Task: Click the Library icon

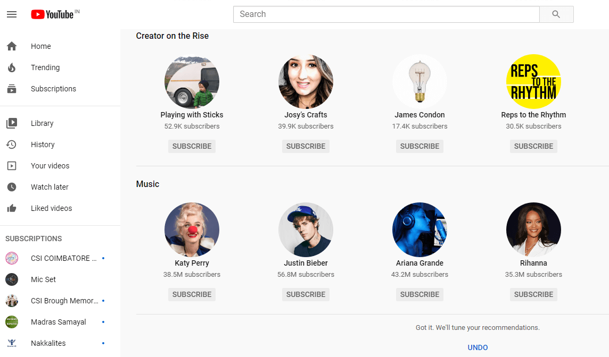Action: pos(12,123)
